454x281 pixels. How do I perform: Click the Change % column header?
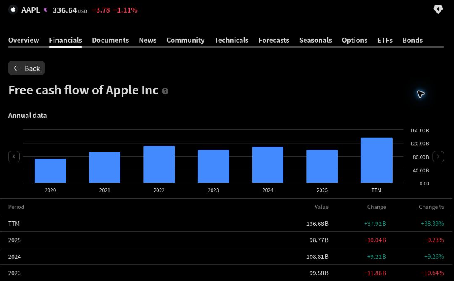pos(431,207)
